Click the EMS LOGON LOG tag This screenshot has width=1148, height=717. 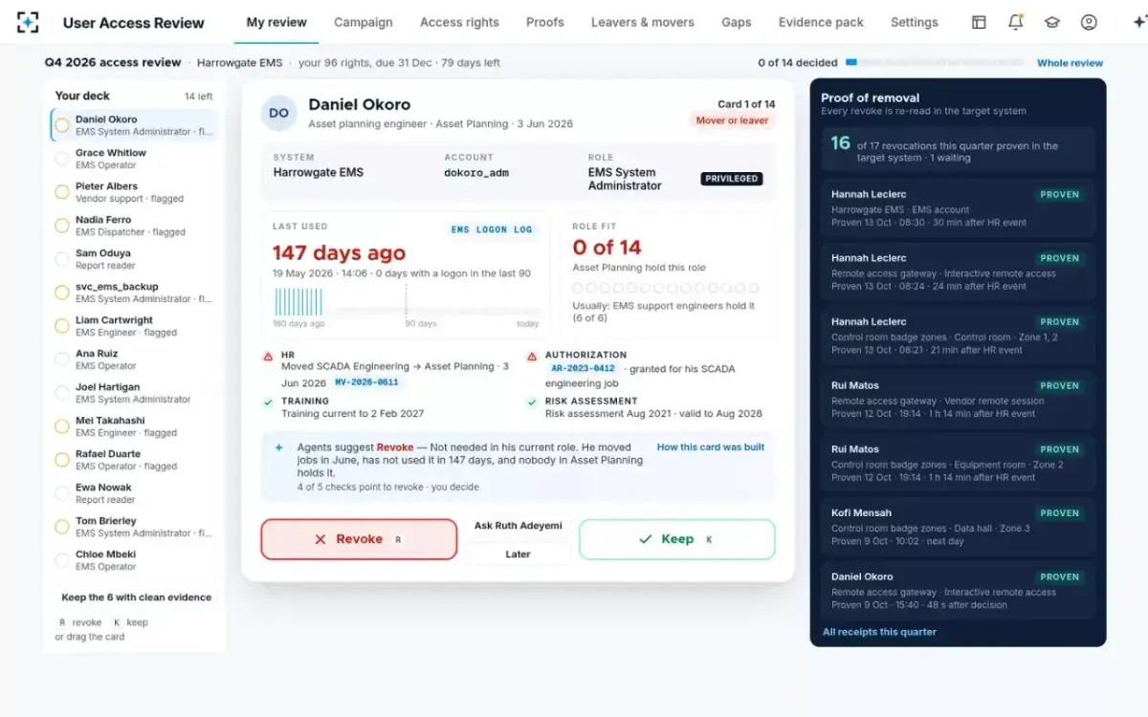click(493, 229)
